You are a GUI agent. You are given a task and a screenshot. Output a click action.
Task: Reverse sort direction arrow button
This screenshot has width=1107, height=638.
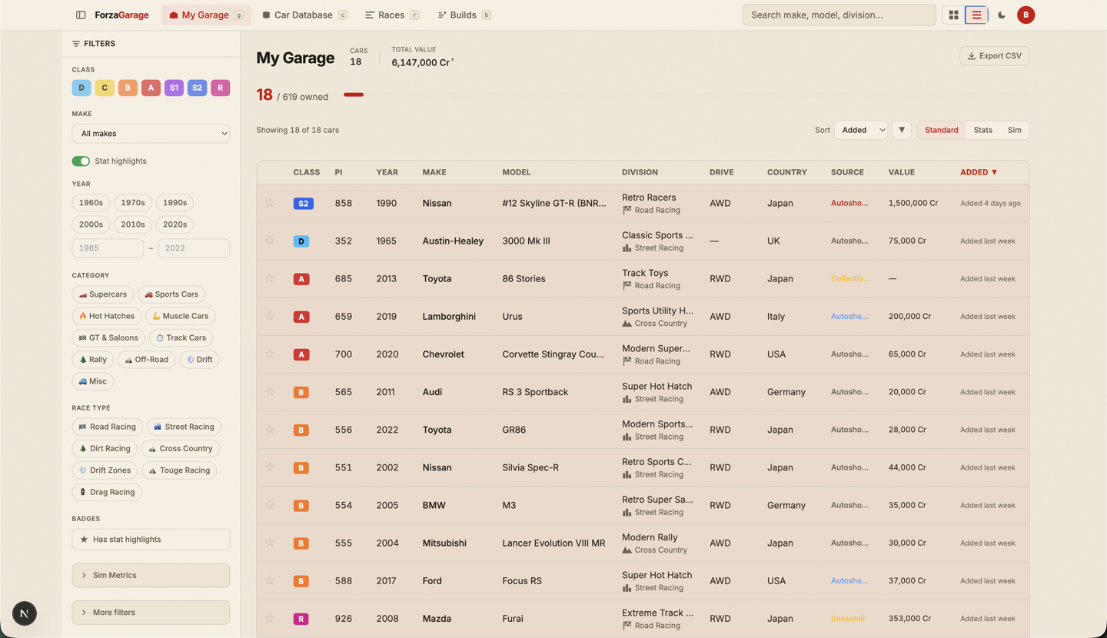coord(902,130)
